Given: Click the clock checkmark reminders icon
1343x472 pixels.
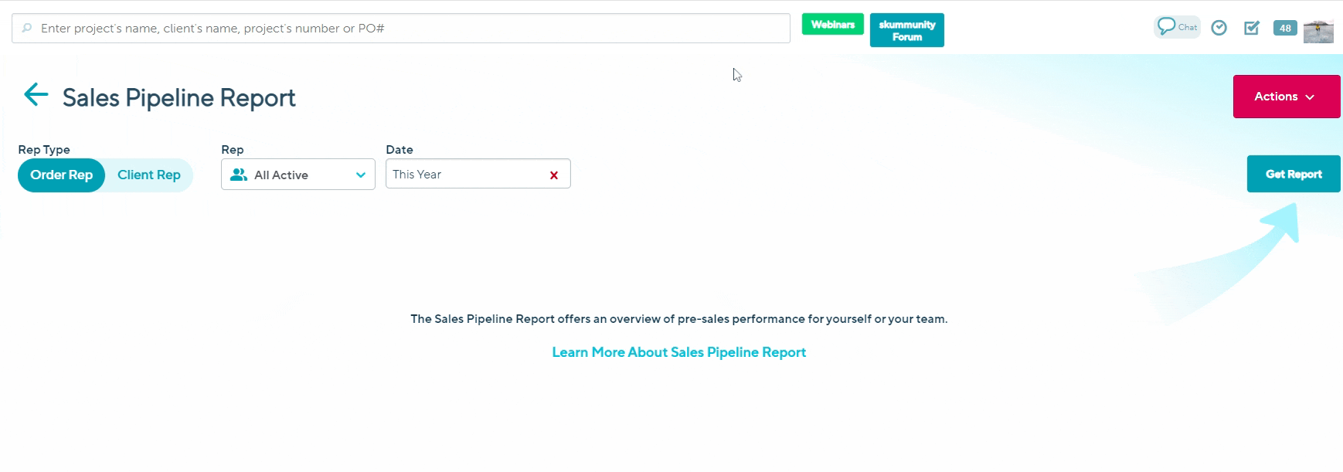Looking at the screenshot, I should [x=1219, y=28].
